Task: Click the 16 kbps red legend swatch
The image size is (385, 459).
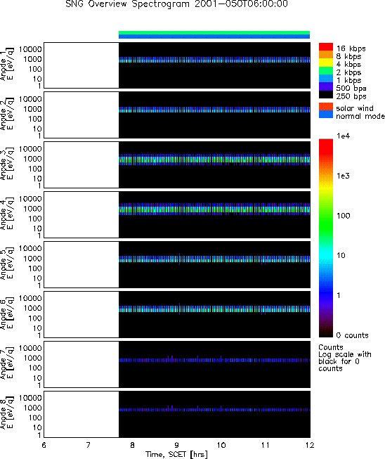Action: pyautogui.click(x=326, y=47)
